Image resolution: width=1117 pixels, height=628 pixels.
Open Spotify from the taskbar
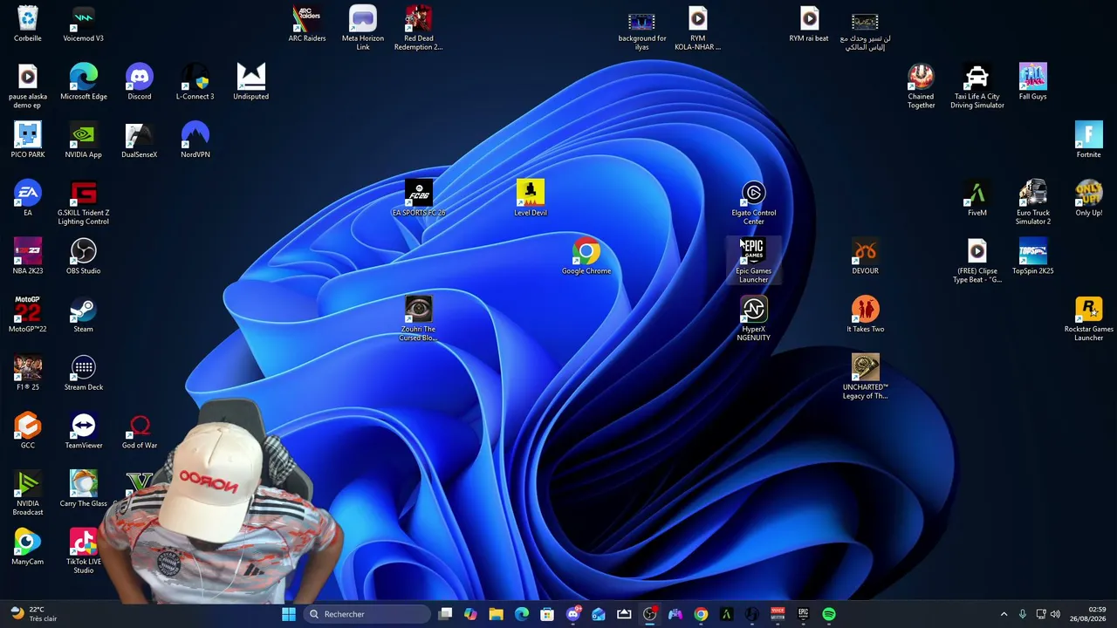(x=829, y=614)
